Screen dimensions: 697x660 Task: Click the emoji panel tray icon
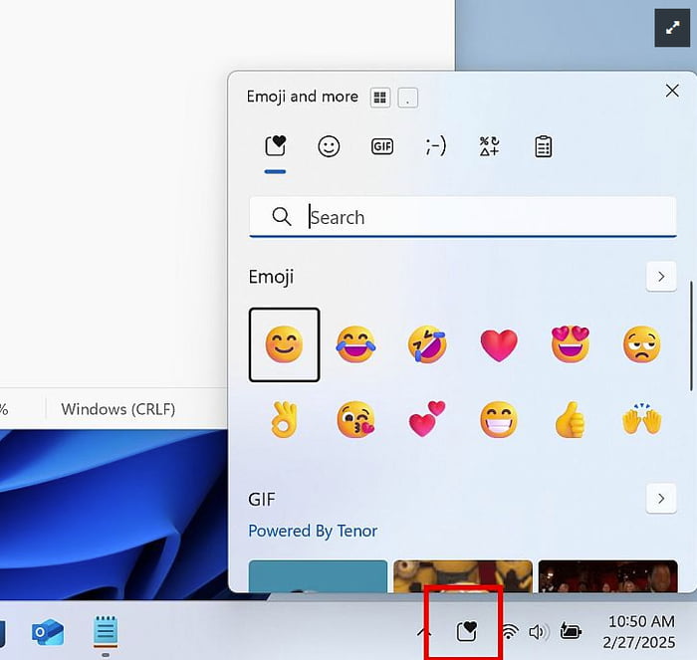point(467,631)
